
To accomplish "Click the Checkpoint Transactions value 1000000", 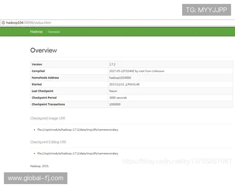I will pos(115,104).
